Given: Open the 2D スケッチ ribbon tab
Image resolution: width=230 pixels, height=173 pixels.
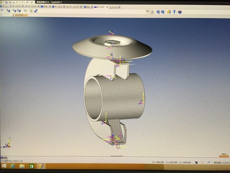Looking at the screenshot, I should tap(15, 6).
